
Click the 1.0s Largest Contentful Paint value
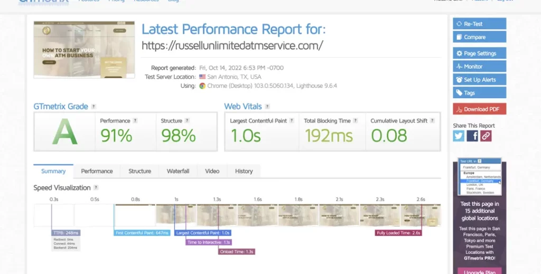[245, 136]
